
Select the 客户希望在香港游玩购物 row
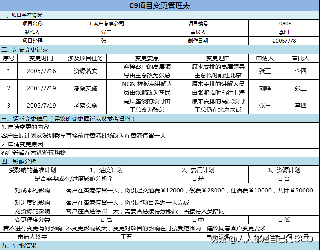pyautogui.click(x=160, y=153)
